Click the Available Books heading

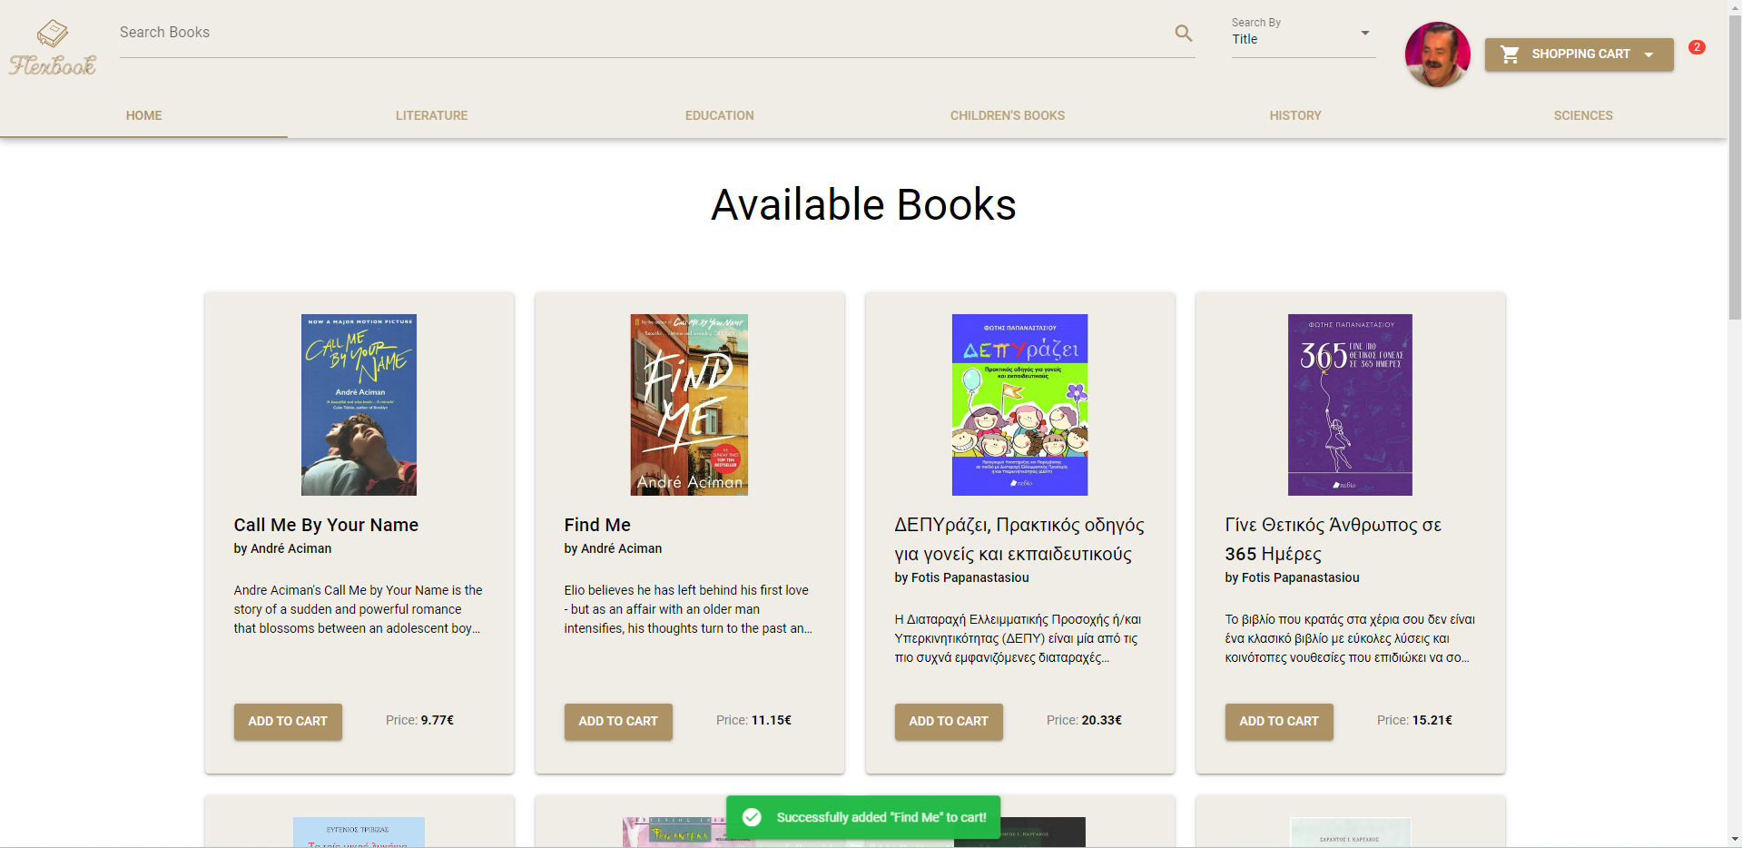pos(863,204)
